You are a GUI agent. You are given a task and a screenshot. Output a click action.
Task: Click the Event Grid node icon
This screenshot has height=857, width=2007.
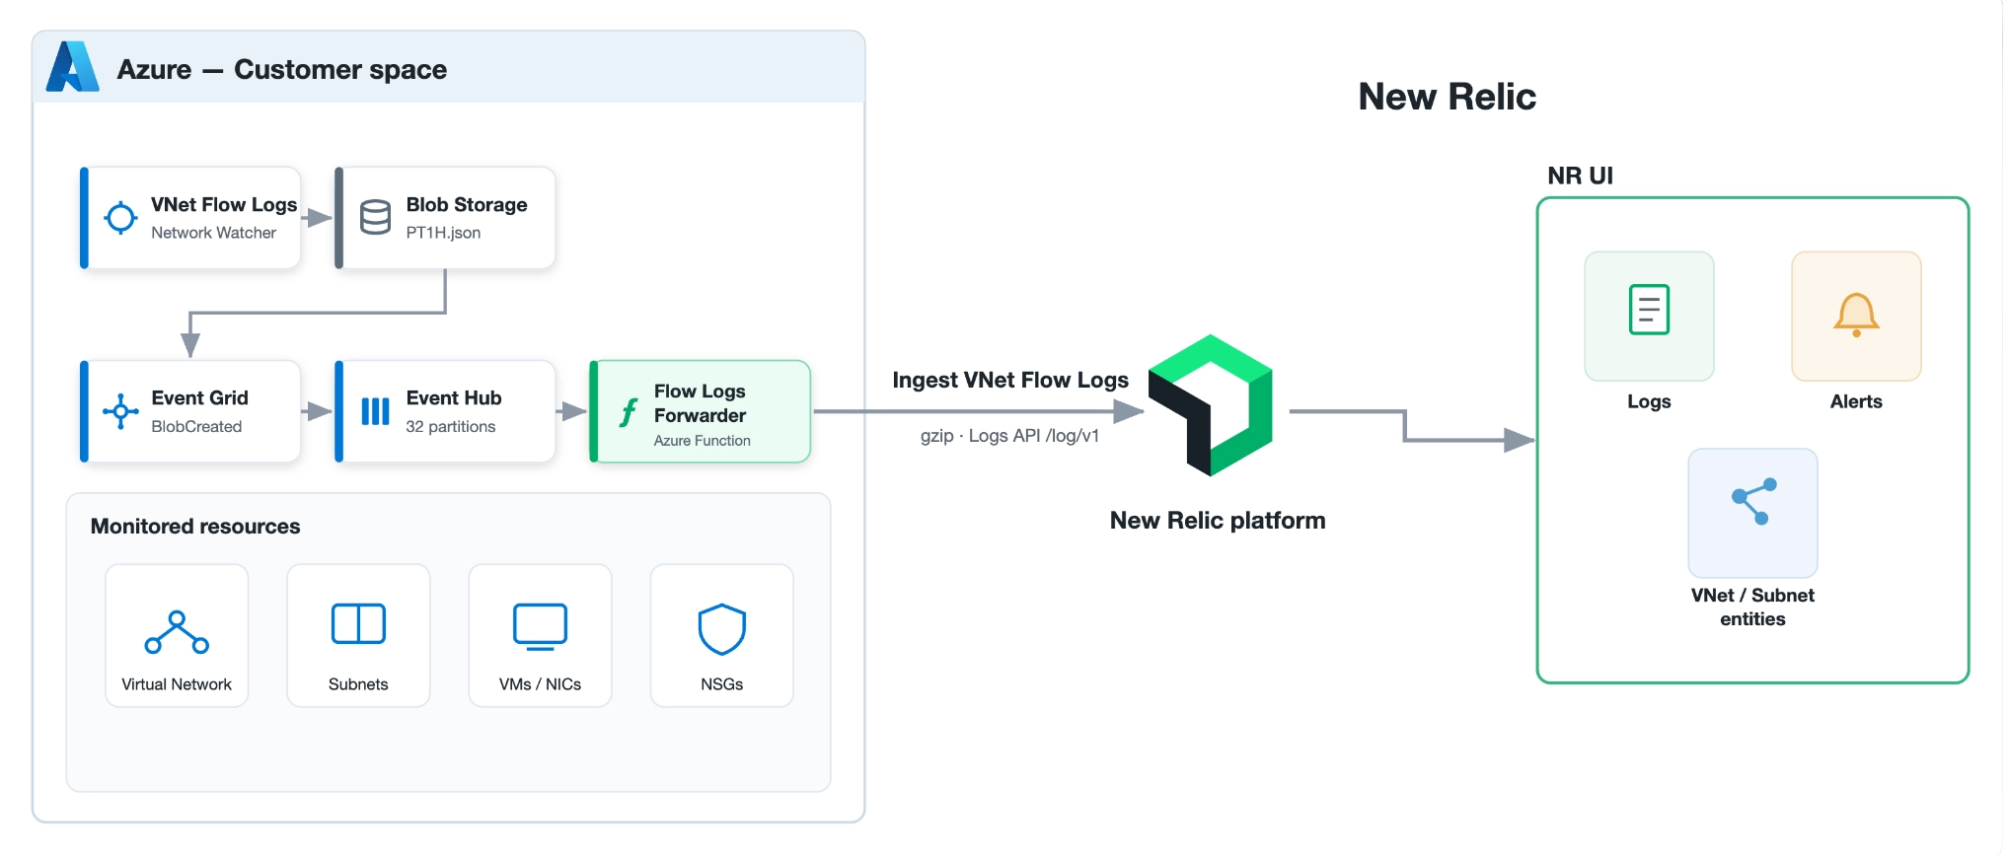coord(120,411)
